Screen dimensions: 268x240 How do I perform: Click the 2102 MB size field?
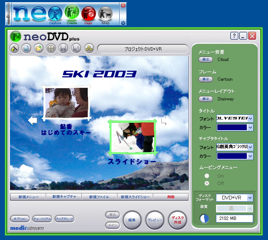coord(235,218)
